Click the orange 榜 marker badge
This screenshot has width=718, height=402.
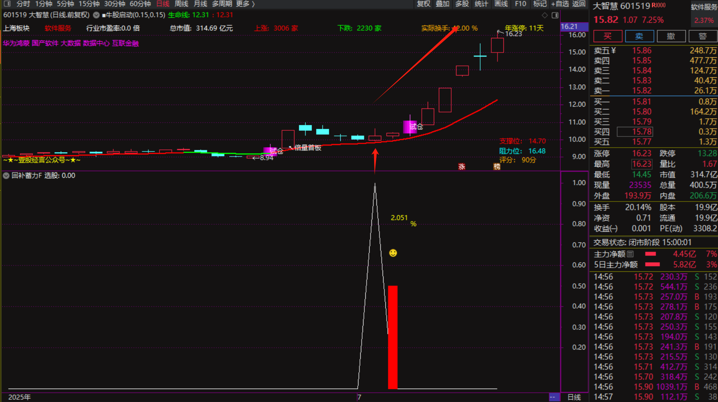497,167
